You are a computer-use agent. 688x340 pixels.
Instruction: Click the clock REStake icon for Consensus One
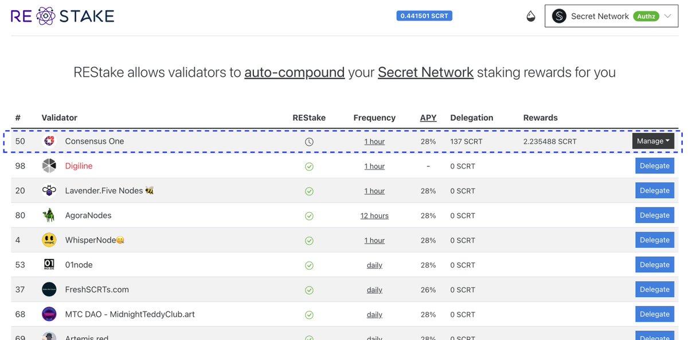coord(309,142)
